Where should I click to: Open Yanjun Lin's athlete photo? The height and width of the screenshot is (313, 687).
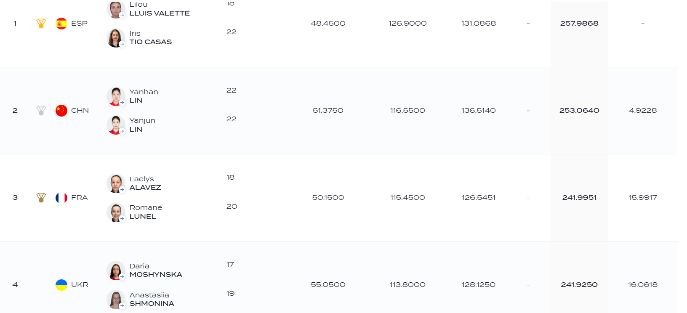click(x=116, y=125)
